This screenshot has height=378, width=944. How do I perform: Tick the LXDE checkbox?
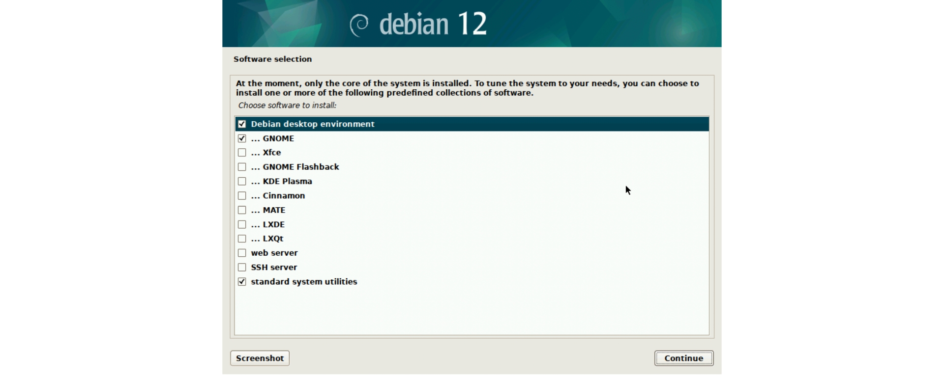click(242, 224)
